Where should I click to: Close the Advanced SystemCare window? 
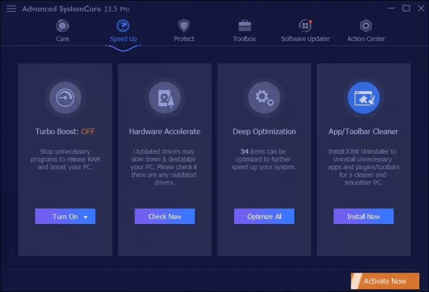tap(422, 9)
